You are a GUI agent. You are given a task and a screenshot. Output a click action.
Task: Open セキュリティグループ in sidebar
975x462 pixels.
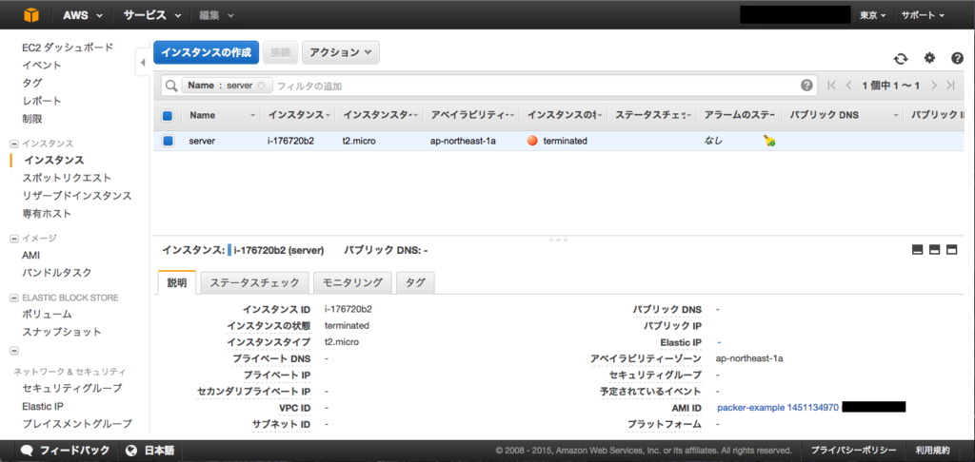[72, 389]
